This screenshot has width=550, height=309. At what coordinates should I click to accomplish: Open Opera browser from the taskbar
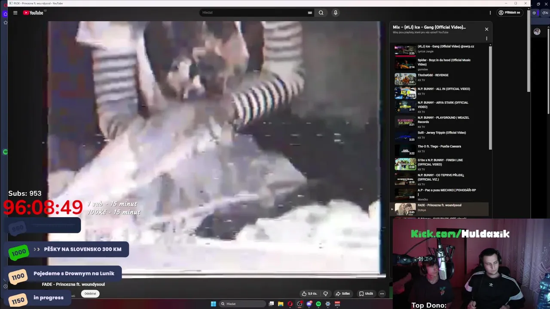pyautogui.click(x=290, y=304)
